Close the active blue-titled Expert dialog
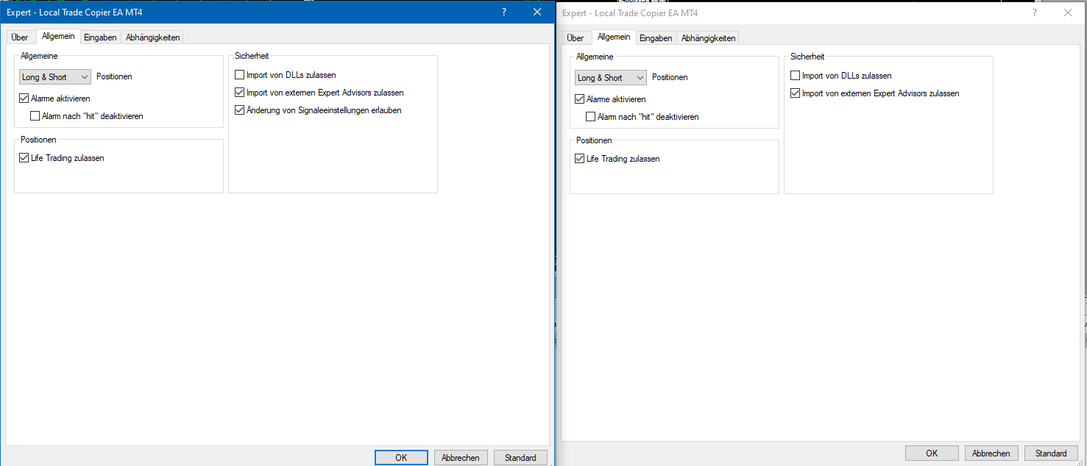 click(x=537, y=12)
